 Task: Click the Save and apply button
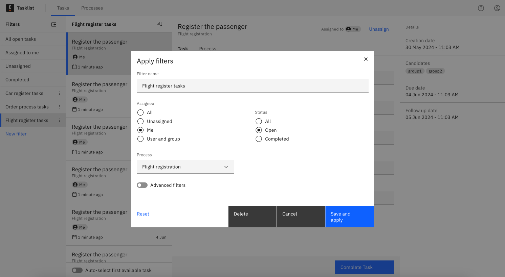349,217
